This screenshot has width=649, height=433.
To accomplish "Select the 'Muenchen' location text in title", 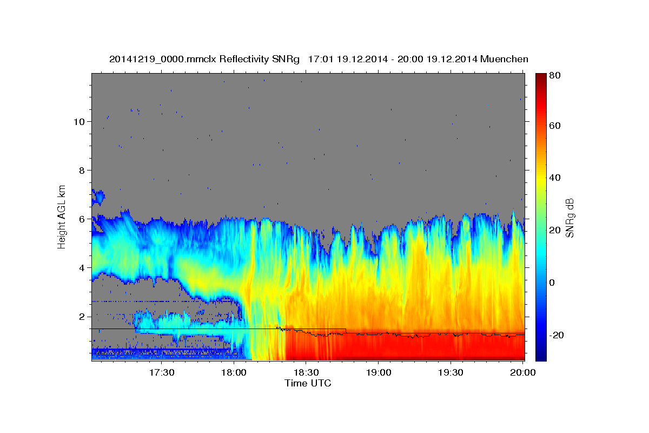I will (504, 58).
